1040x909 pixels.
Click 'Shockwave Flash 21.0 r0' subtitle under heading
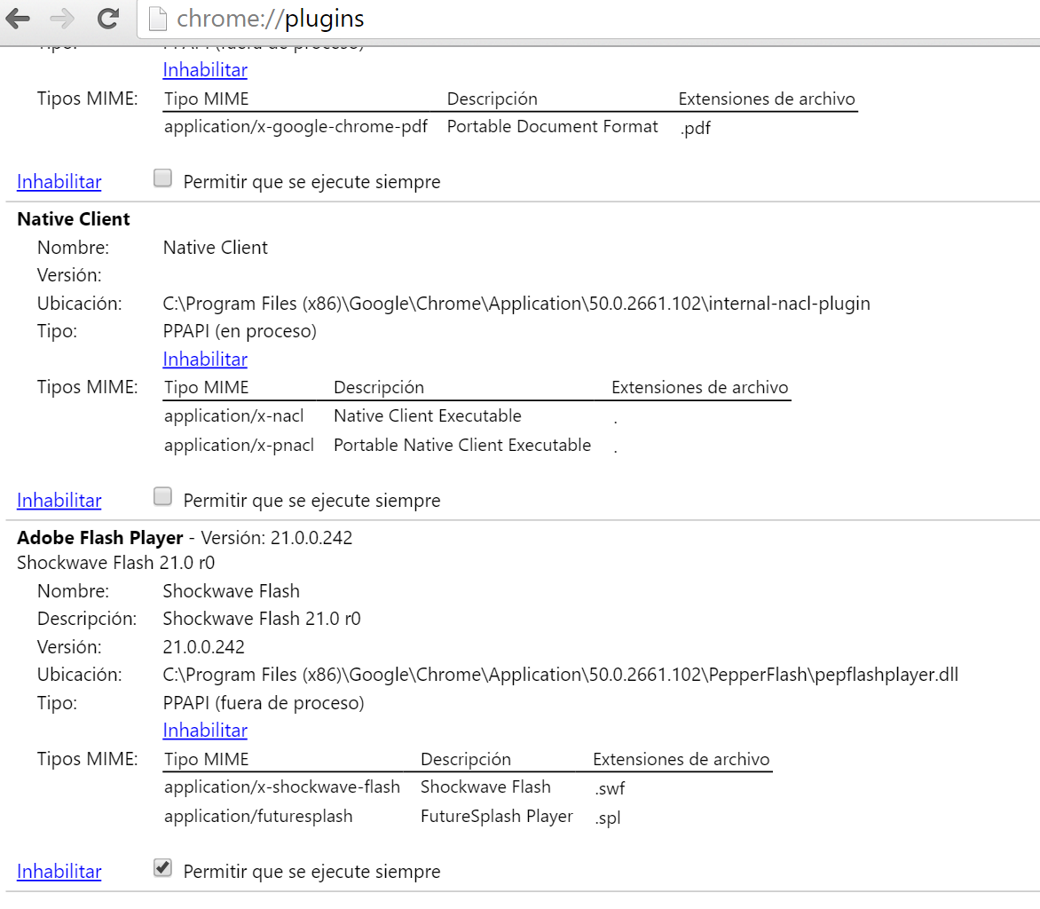(x=116, y=563)
